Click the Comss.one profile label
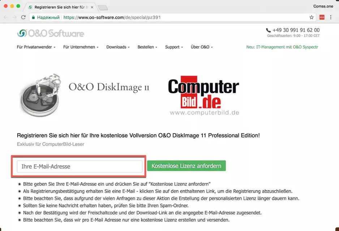Screen dimensions: 339x231 pos(323,6)
